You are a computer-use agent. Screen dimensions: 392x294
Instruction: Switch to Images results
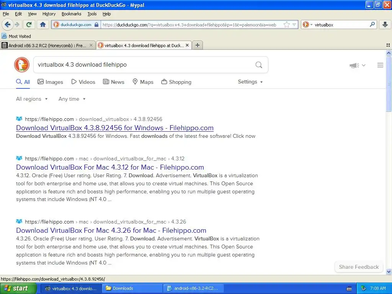click(50, 82)
